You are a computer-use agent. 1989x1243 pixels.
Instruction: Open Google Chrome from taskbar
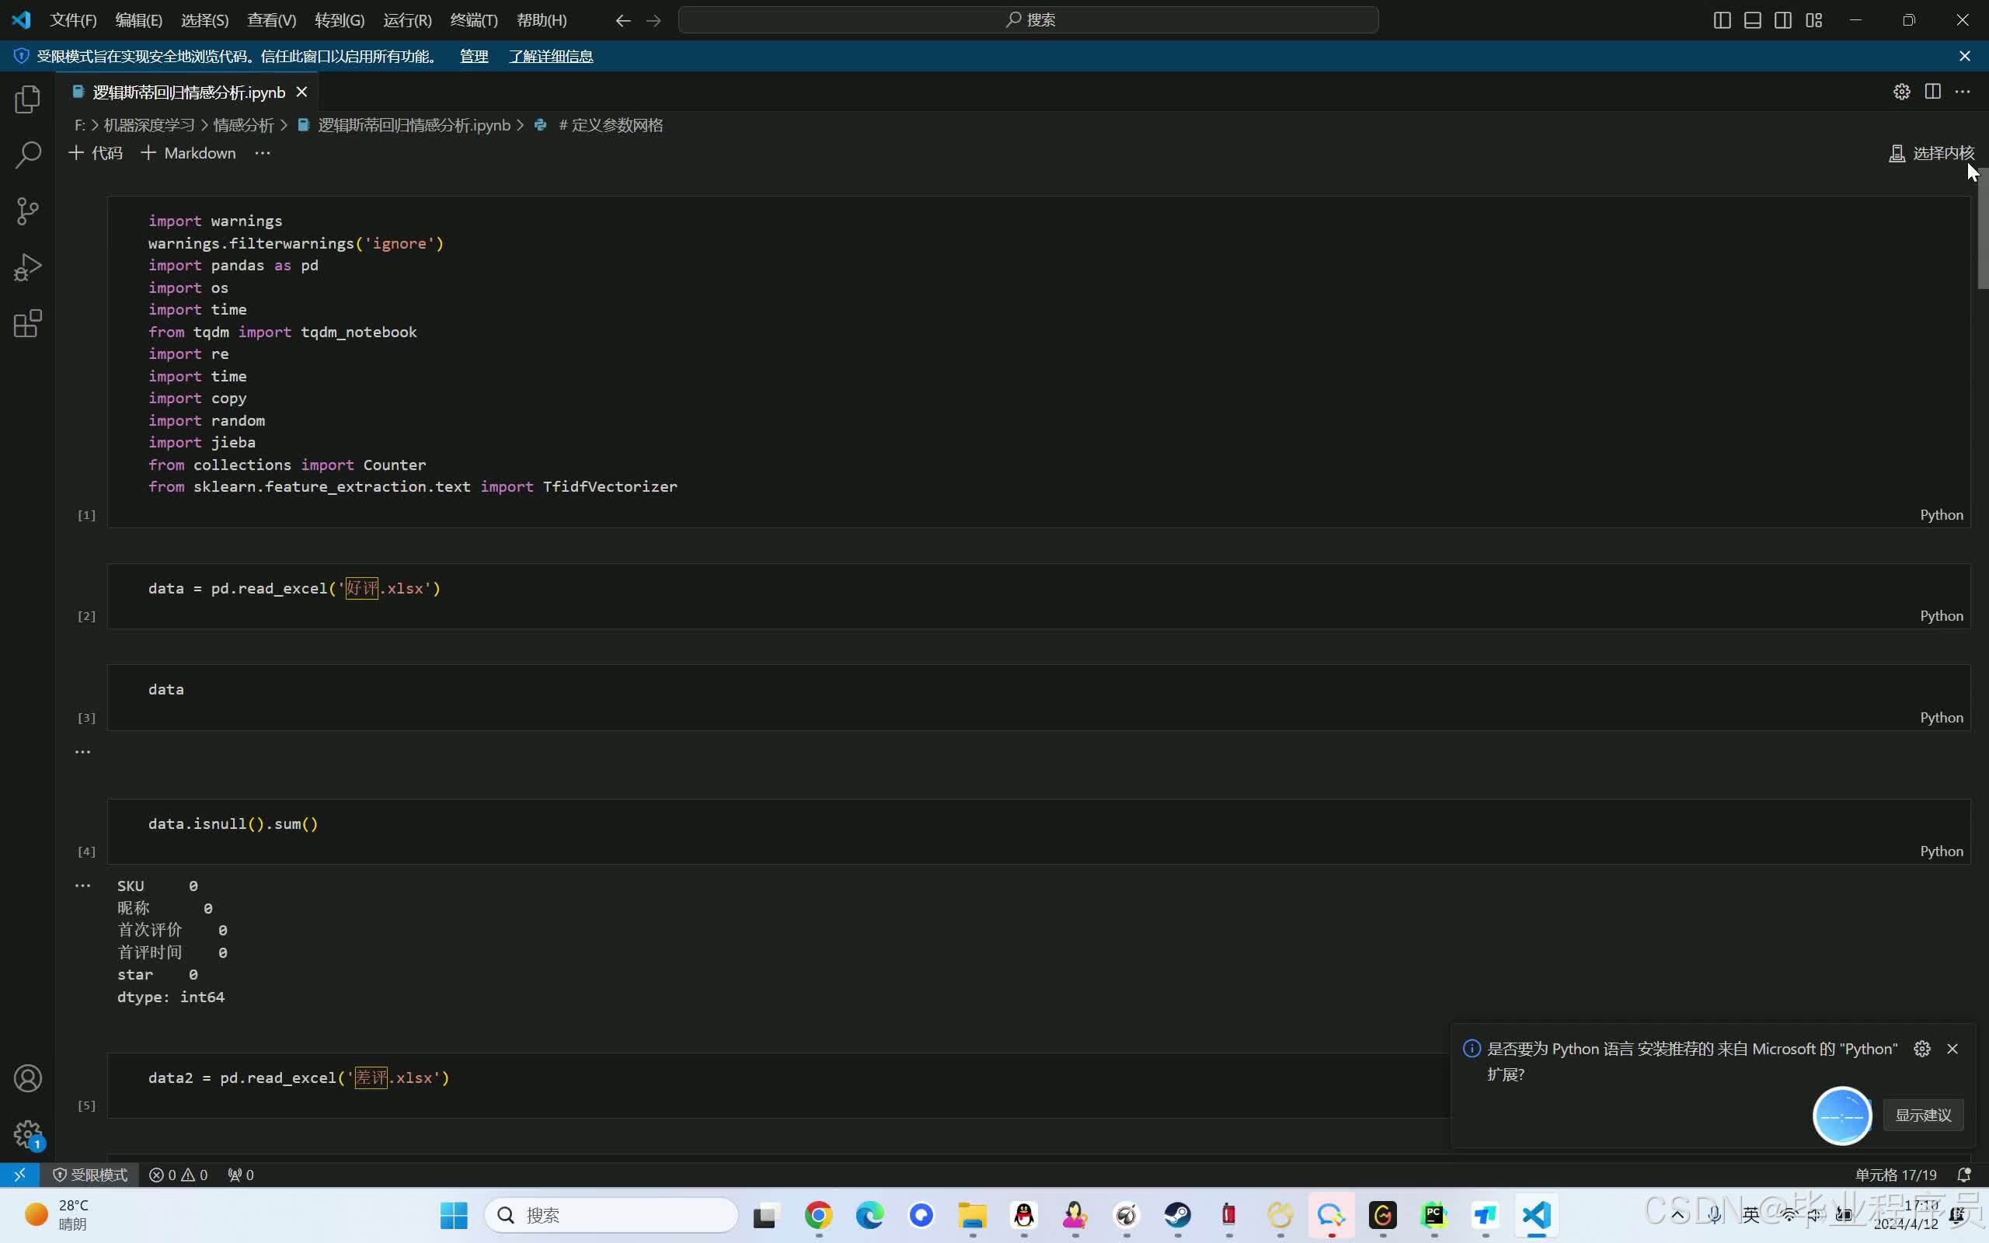pyautogui.click(x=818, y=1215)
